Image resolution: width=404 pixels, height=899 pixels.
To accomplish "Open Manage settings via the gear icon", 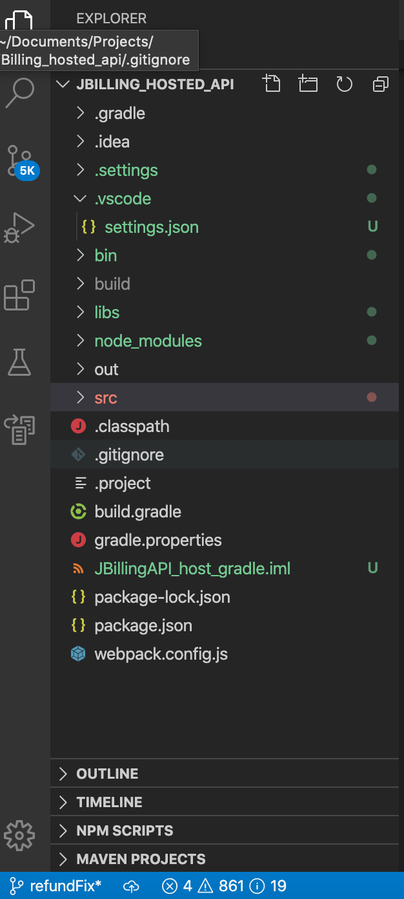I will coord(20,836).
